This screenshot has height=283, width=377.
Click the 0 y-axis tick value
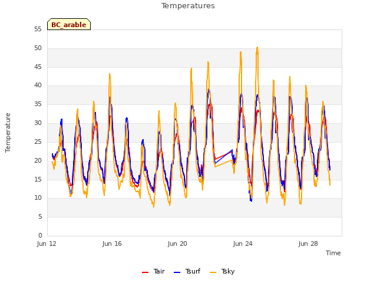(x=40, y=235)
